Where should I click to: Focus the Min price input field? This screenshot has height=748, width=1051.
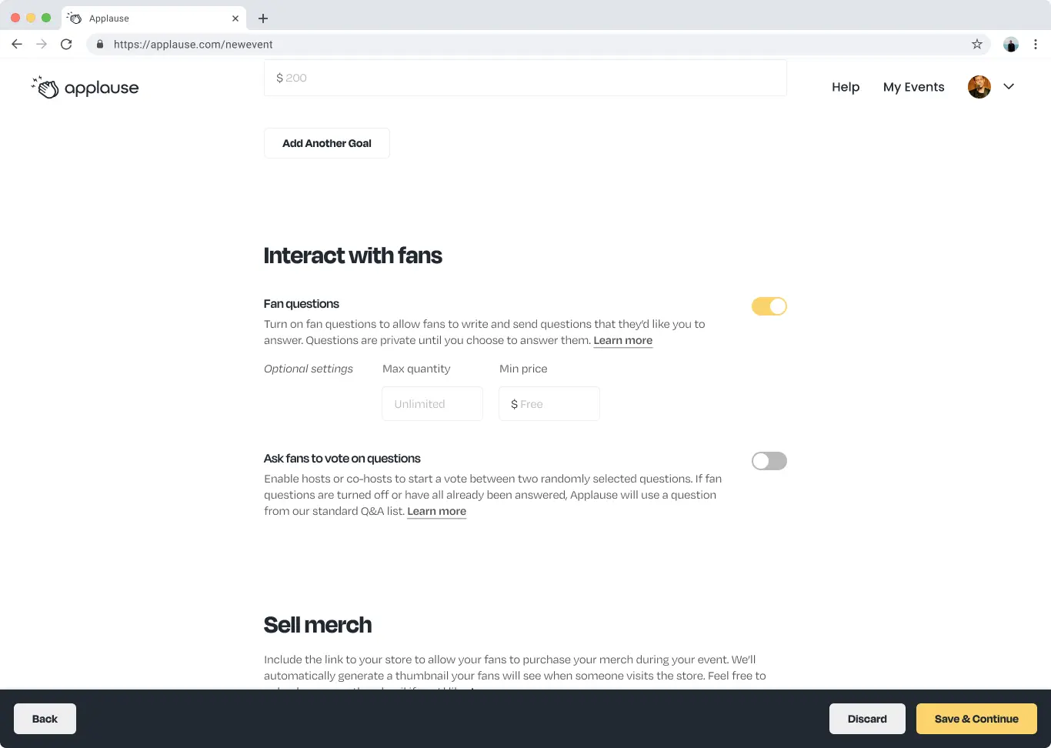pyautogui.click(x=549, y=404)
